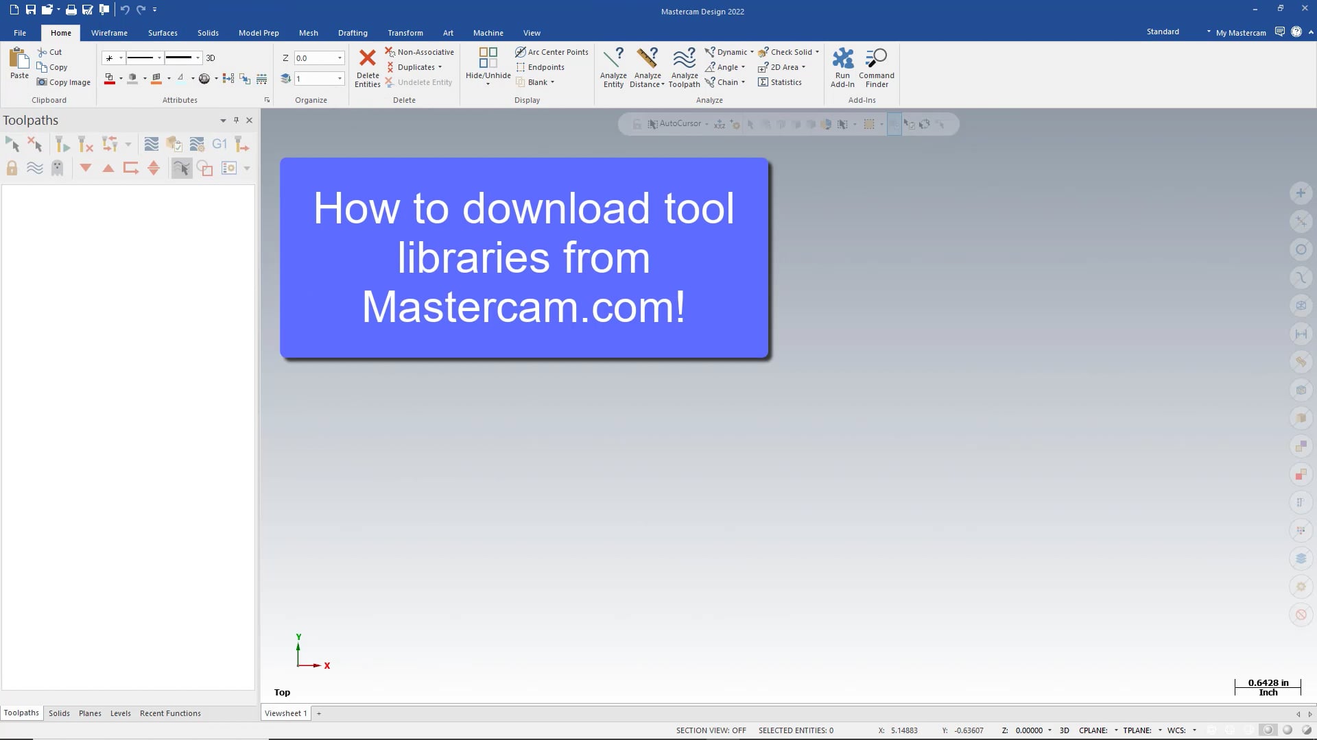This screenshot has height=740, width=1317.
Task: Open the Machine ribbon tab
Action: 488,33
